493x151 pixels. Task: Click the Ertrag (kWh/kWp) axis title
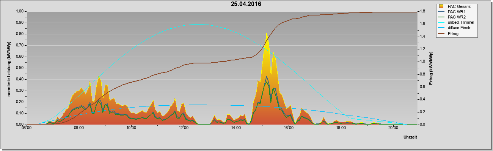[x=431, y=68]
